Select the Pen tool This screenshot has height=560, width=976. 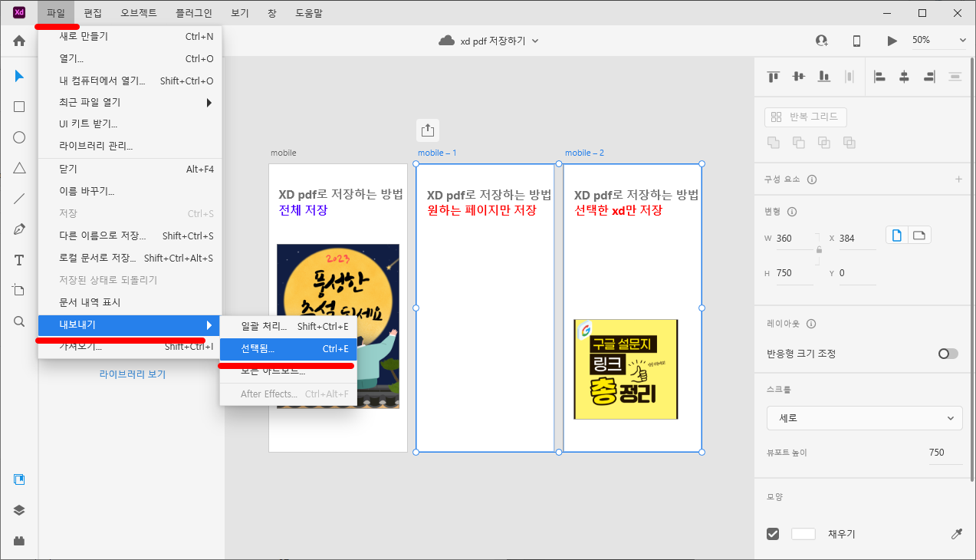tap(18, 229)
